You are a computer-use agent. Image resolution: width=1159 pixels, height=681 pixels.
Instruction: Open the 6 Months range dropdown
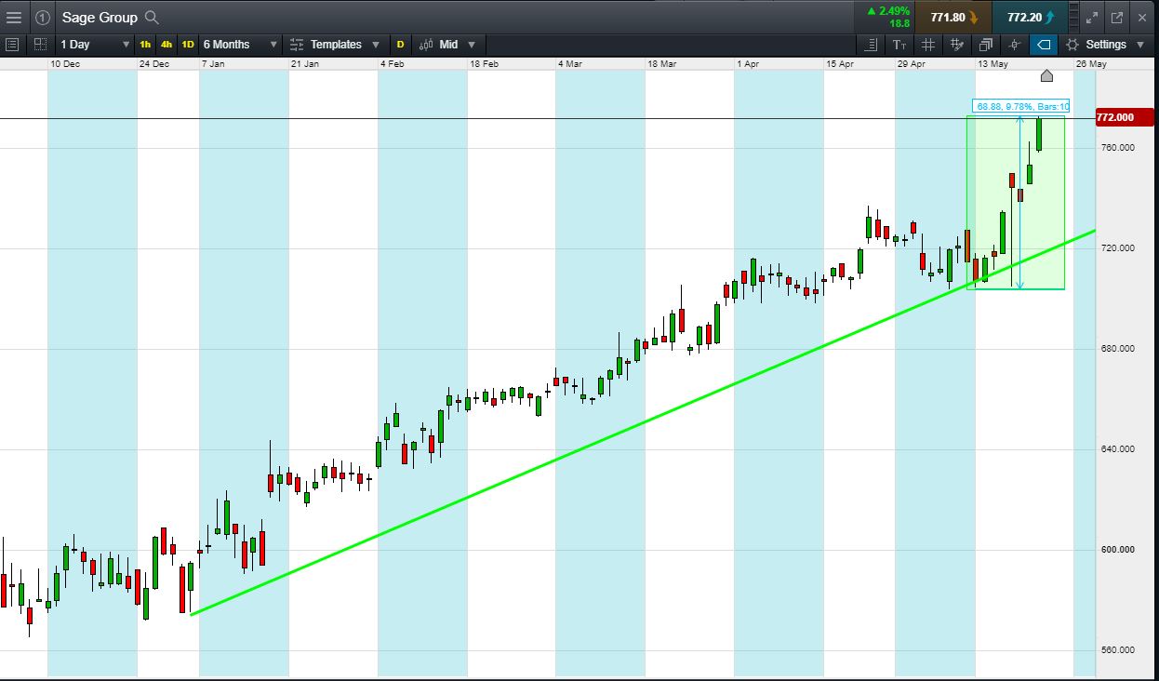tap(240, 45)
